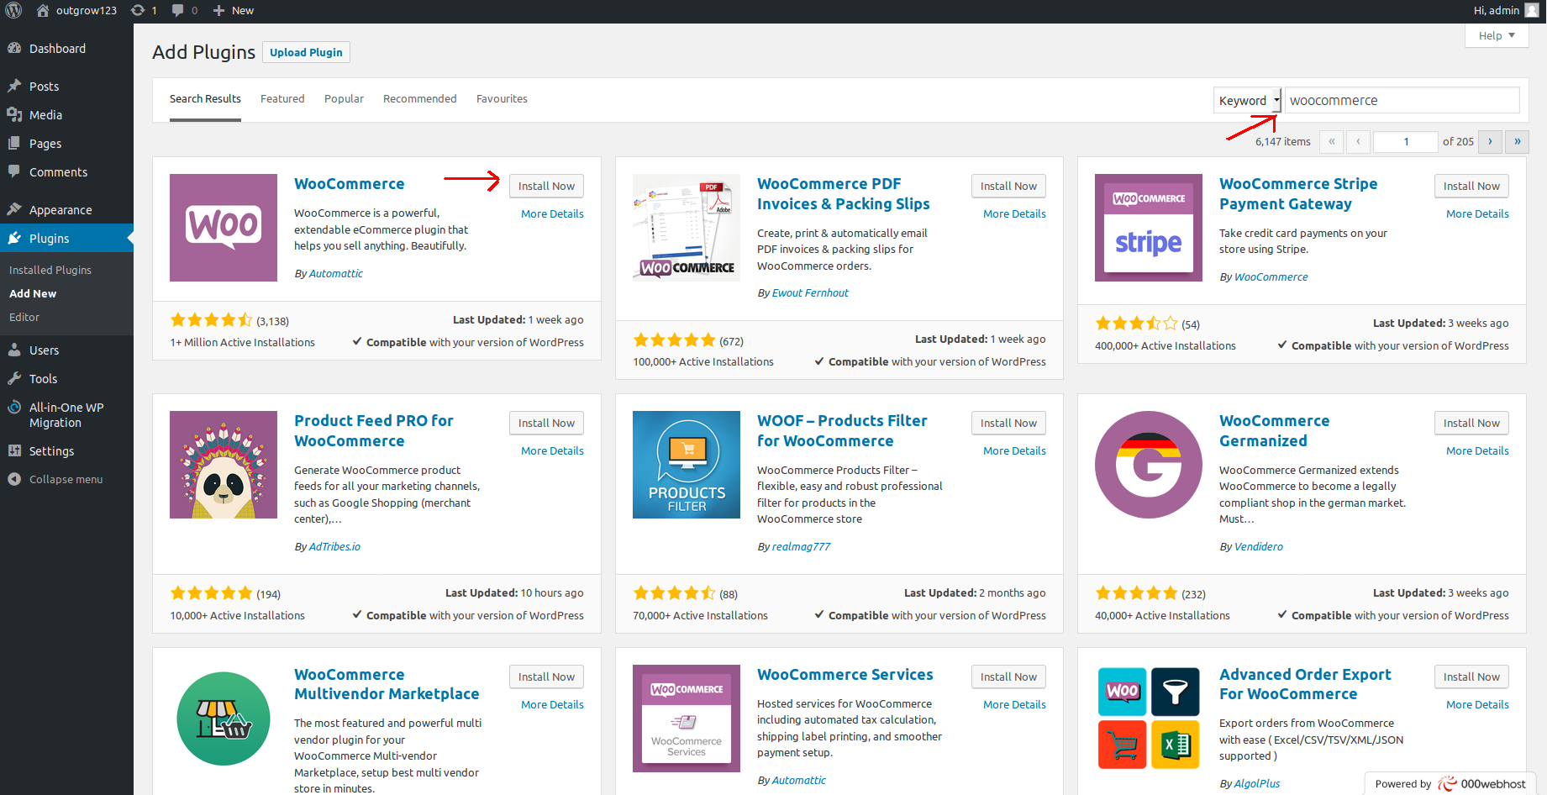Viewport: 1547px width, 795px height.
Task: Click the Multivendor Marketplace green icon
Action: coord(224,719)
